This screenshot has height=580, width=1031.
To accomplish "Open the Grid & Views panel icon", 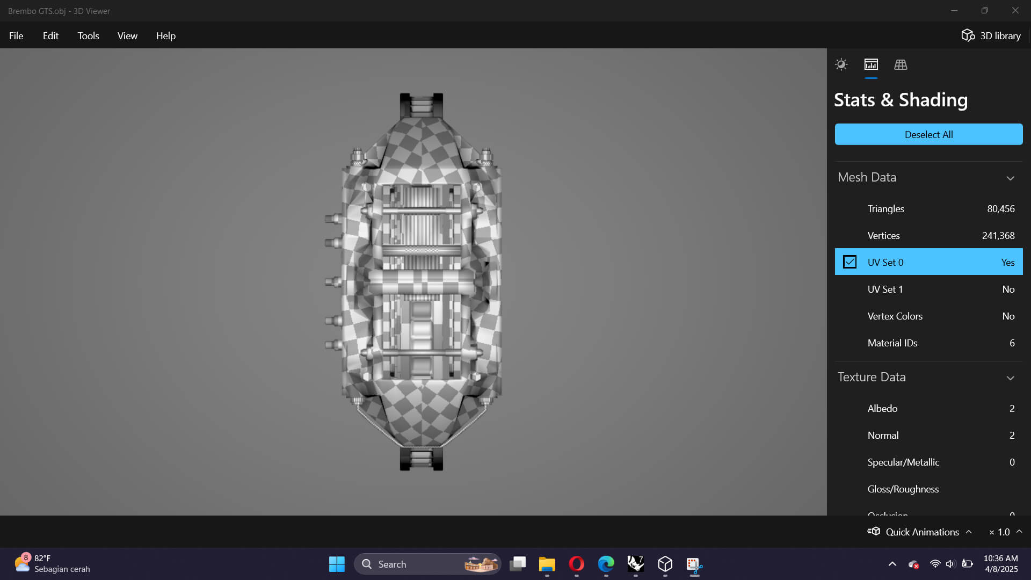I will tap(901, 64).
